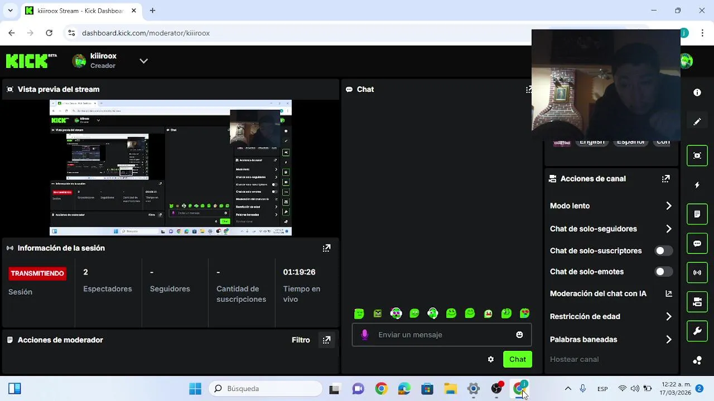Show hidden tray icons chevron
The image size is (714, 401).
coord(568,389)
